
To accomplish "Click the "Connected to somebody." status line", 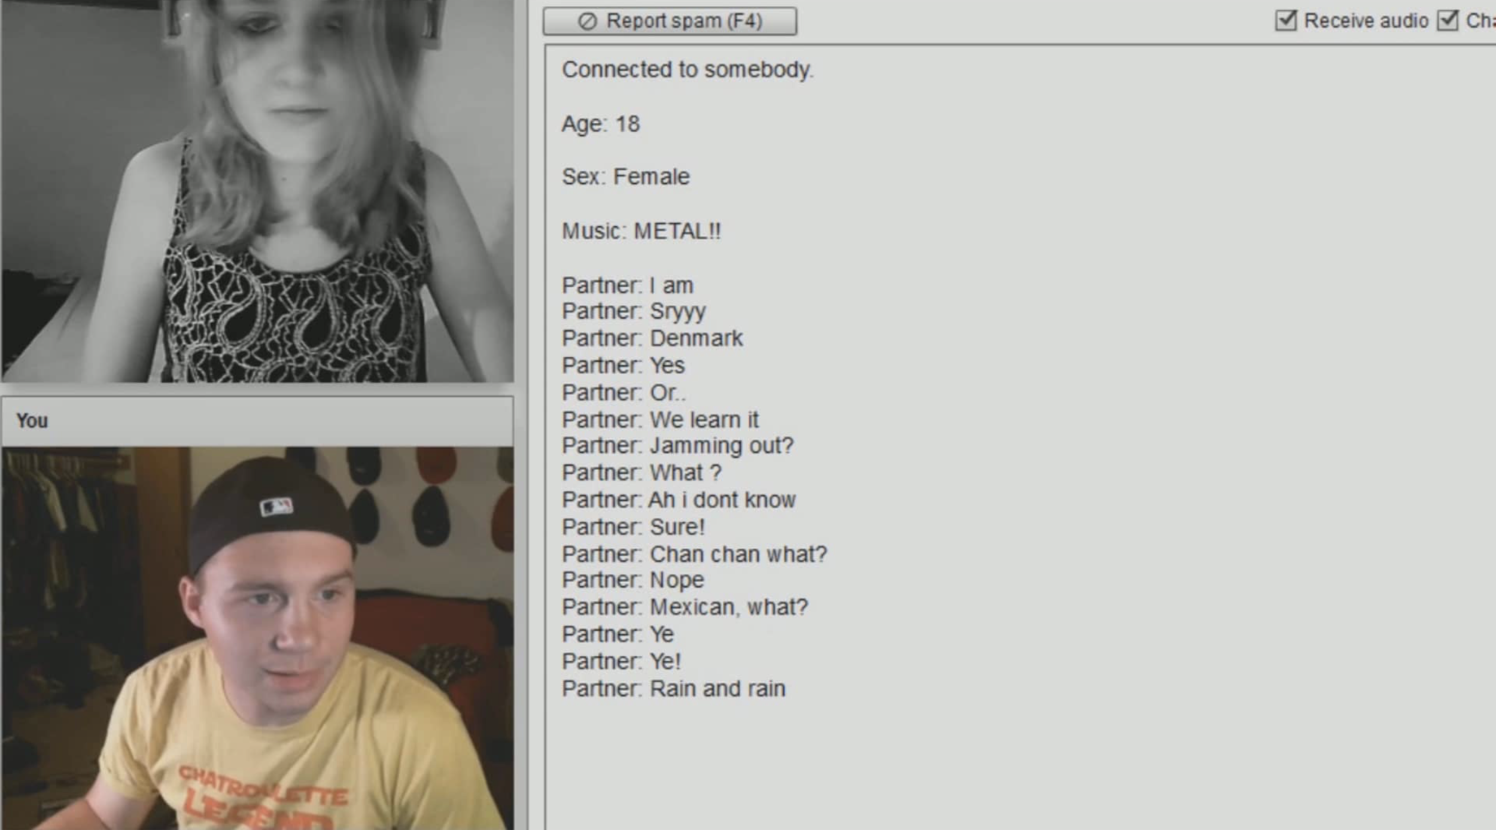I will coord(687,70).
